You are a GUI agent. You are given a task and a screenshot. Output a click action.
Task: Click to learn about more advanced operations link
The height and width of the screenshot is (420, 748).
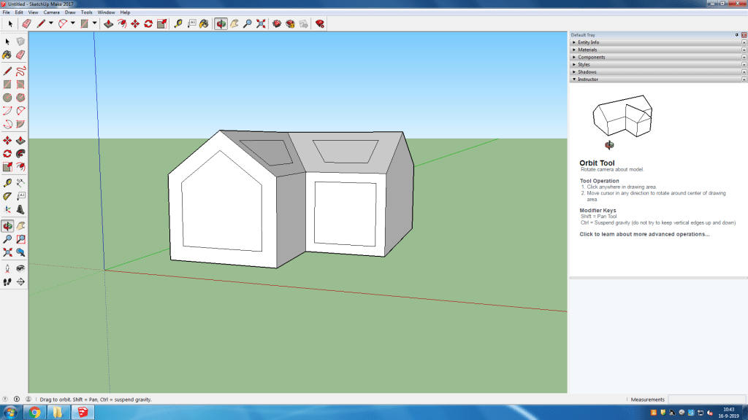pyautogui.click(x=644, y=234)
